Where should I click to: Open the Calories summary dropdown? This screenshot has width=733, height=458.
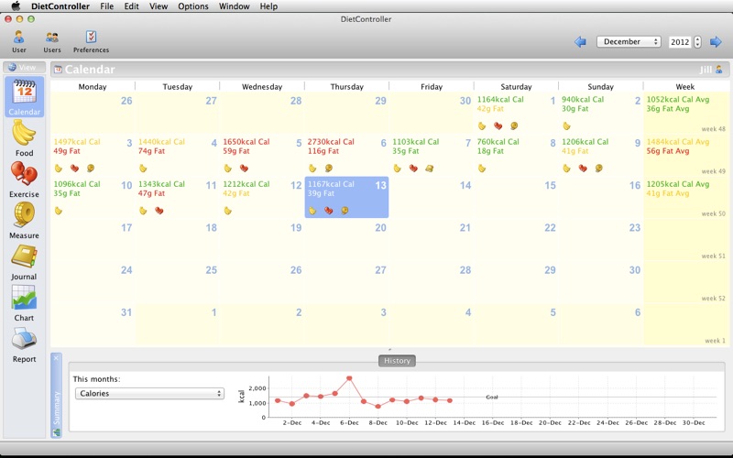(148, 394)
